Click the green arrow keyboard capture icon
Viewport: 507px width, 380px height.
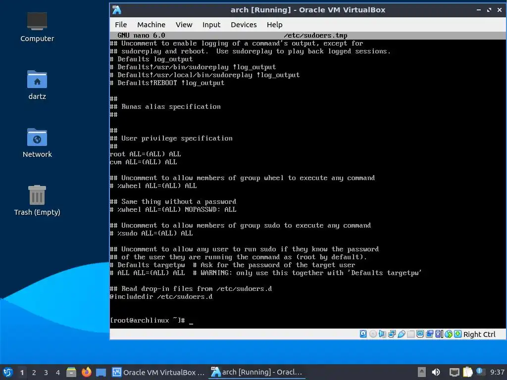[x=457, y=334]
